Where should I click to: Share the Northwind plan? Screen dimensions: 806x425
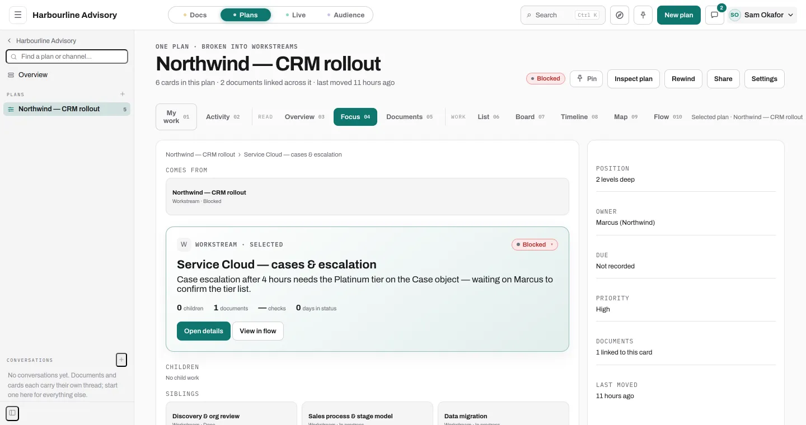723,79
